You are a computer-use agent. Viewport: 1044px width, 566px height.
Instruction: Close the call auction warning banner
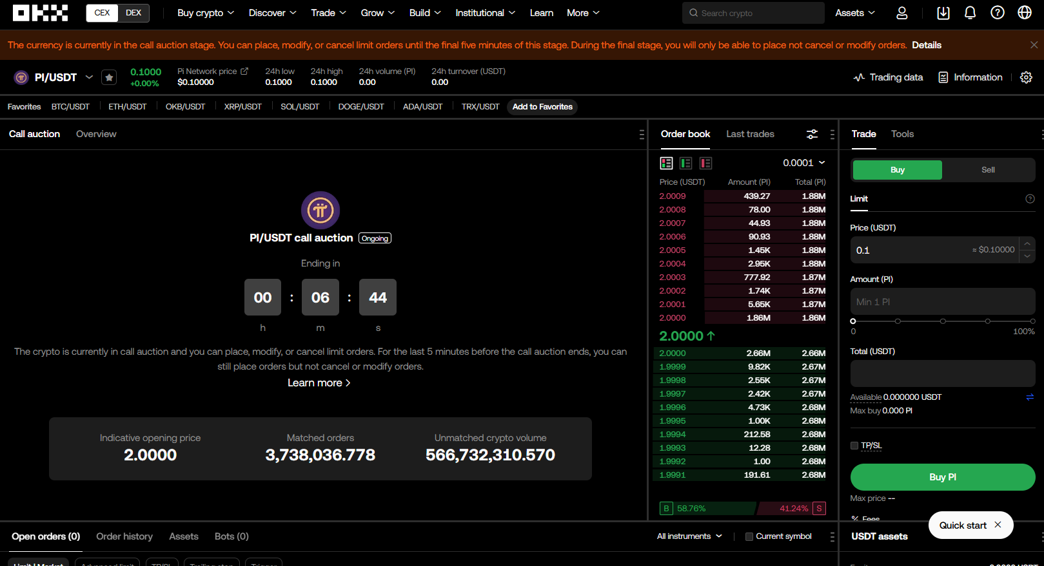point(1034,45)
